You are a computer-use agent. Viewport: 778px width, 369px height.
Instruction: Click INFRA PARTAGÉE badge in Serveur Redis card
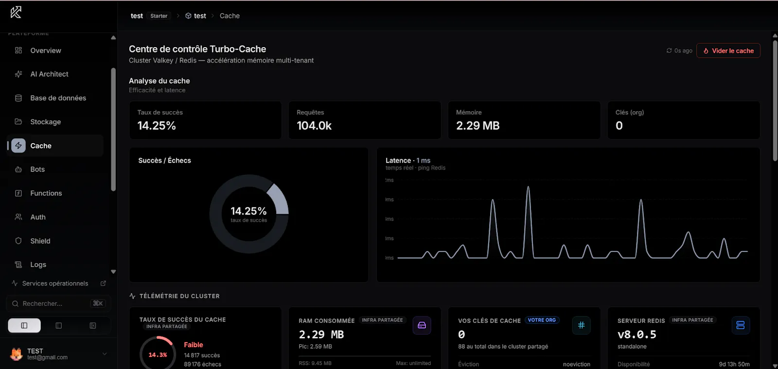(x=692, y=320)
